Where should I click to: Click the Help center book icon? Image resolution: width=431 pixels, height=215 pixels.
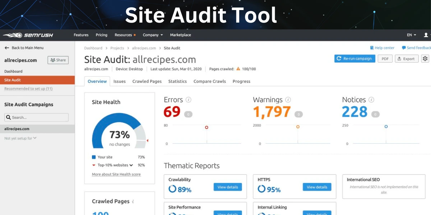(x=372, y=48)
